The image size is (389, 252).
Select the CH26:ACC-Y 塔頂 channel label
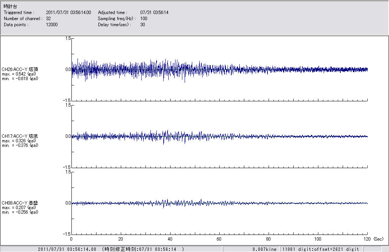pyautogui.click(x=20, y=69)
